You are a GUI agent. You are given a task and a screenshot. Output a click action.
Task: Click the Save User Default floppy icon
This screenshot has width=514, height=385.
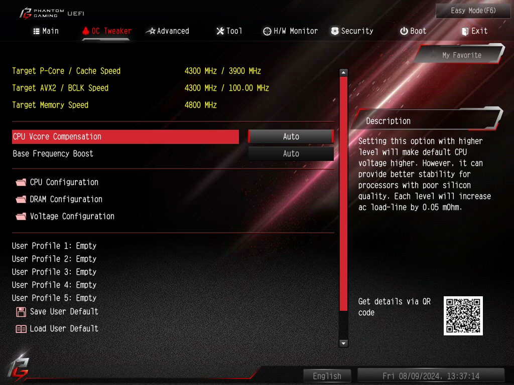[21, 312]
